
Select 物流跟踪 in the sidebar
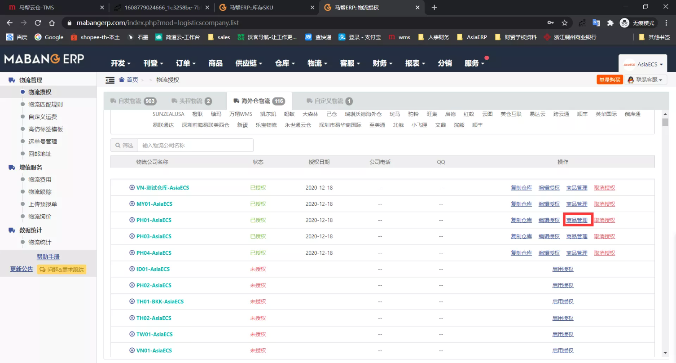tap(40, 192)
